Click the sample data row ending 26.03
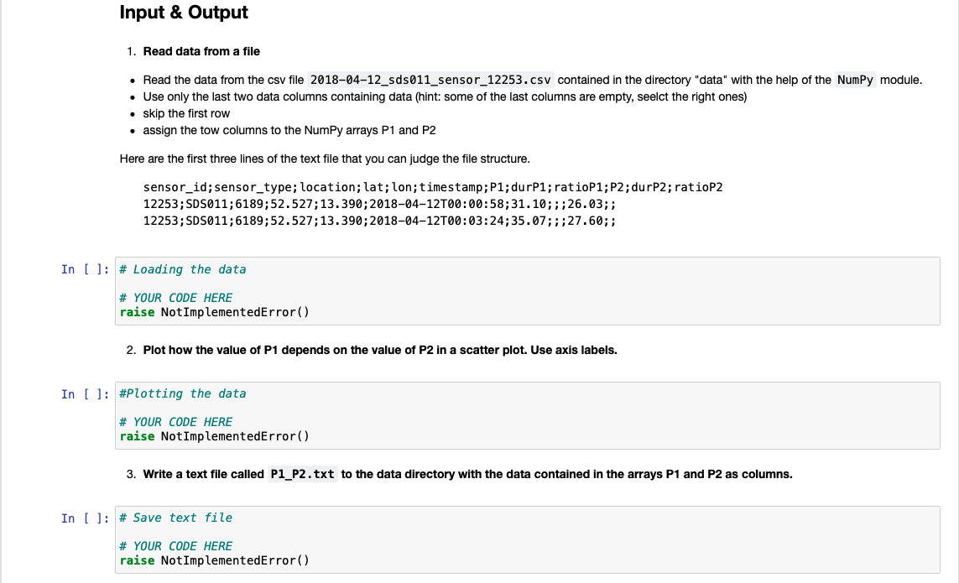Viewport: 959px width, 583px height. (x=382, y=204)
